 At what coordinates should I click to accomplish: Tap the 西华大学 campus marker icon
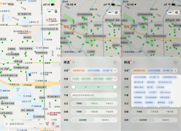tap(47, 20)
